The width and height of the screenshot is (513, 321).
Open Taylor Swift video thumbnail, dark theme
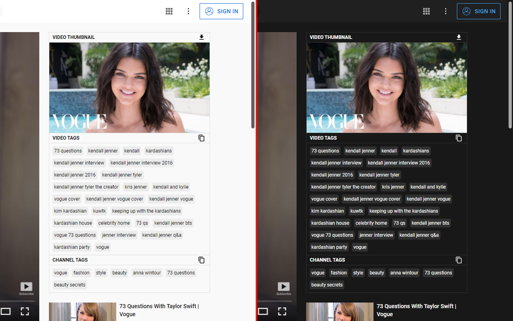point(340,312)
